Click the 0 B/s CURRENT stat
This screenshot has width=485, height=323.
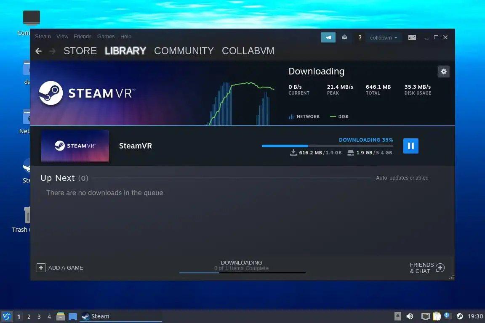pyautogui.click(x=299, y=90)
